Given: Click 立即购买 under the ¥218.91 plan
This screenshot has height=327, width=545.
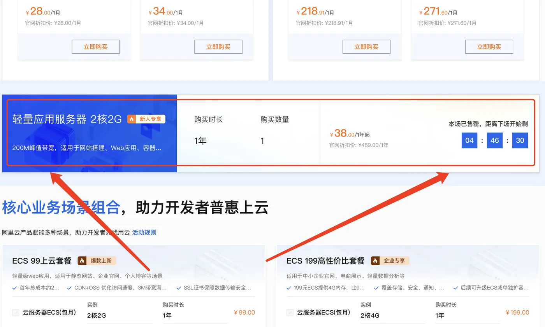Looking at the screenshot, I should [366, 47].
